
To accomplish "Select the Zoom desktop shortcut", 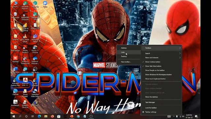I will pos(45,4).
